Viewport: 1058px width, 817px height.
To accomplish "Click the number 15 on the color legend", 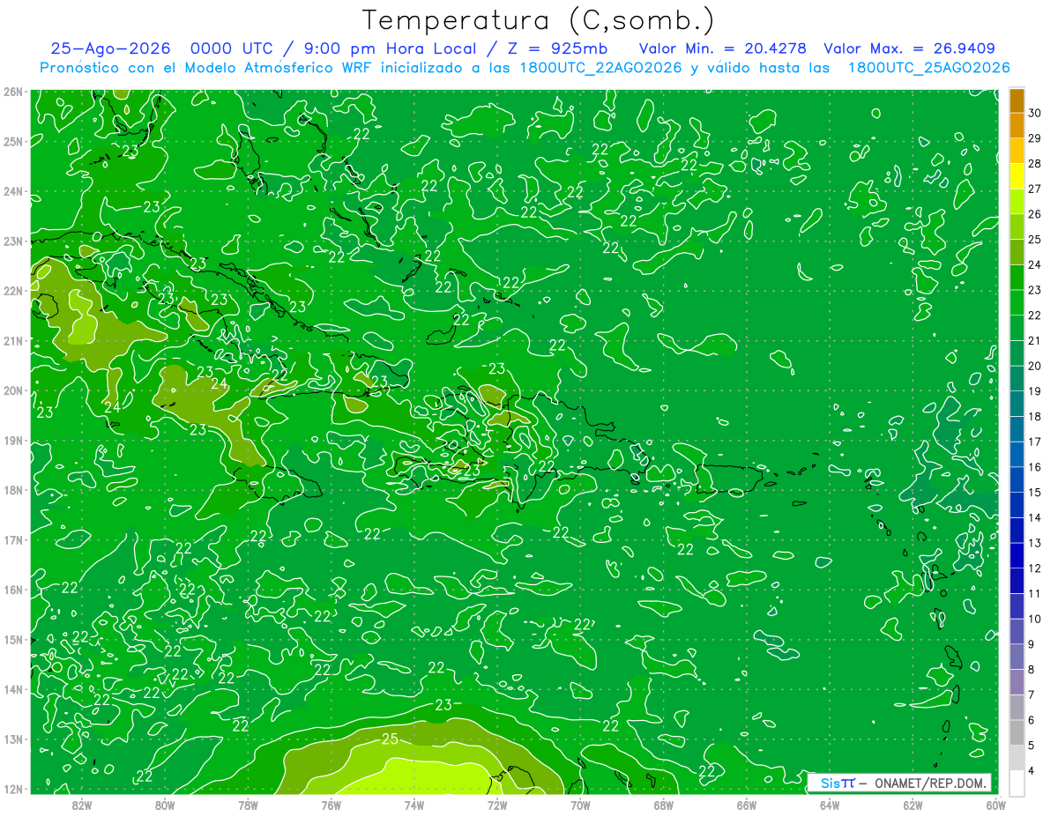I will 1034,492.
